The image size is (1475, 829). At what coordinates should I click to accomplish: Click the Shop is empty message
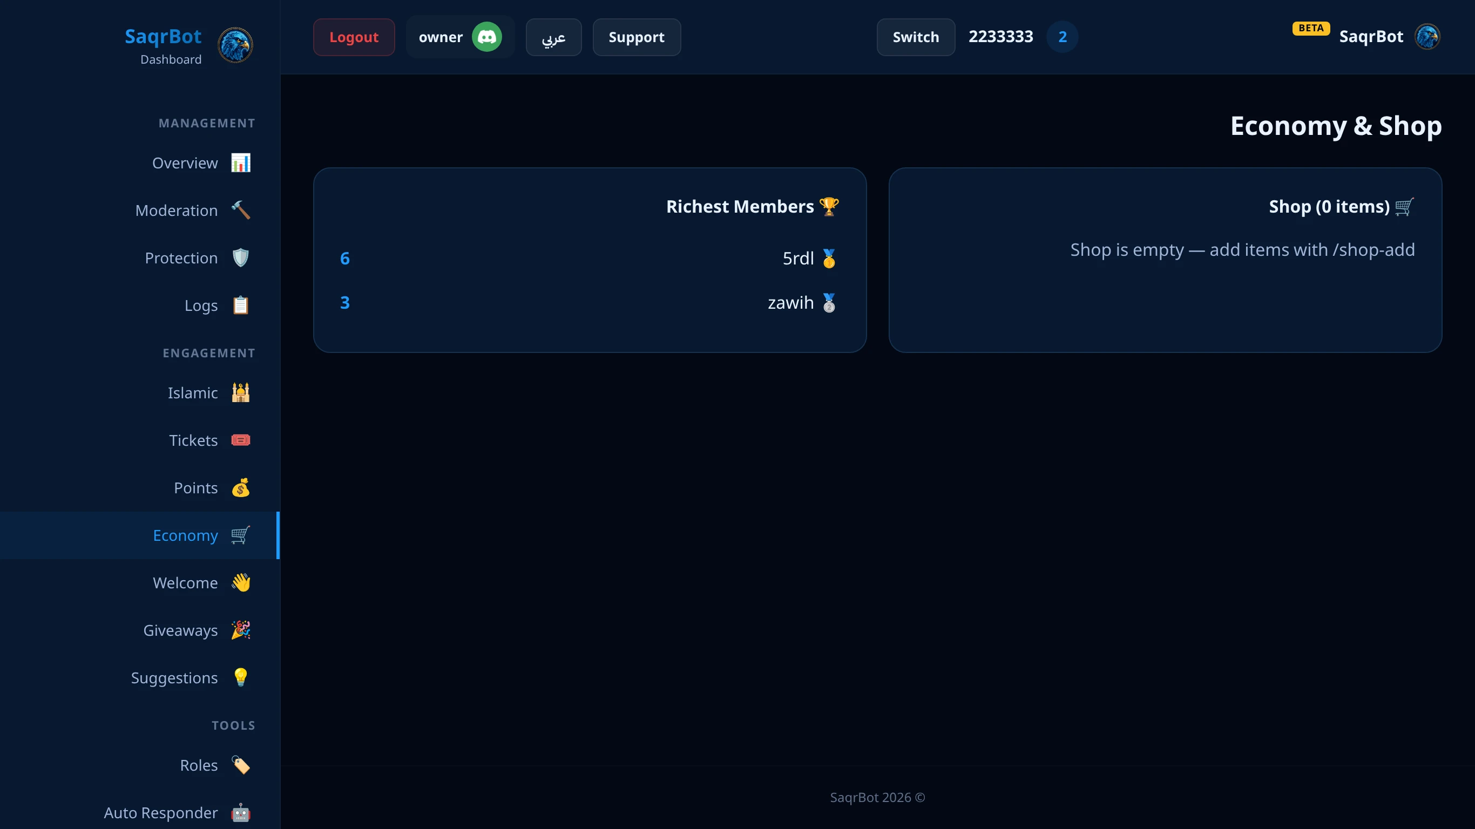[x=1242, y=250]
